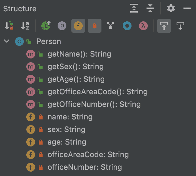
Task: Click the Sort by Visibility icon
Action: [9, 26]
